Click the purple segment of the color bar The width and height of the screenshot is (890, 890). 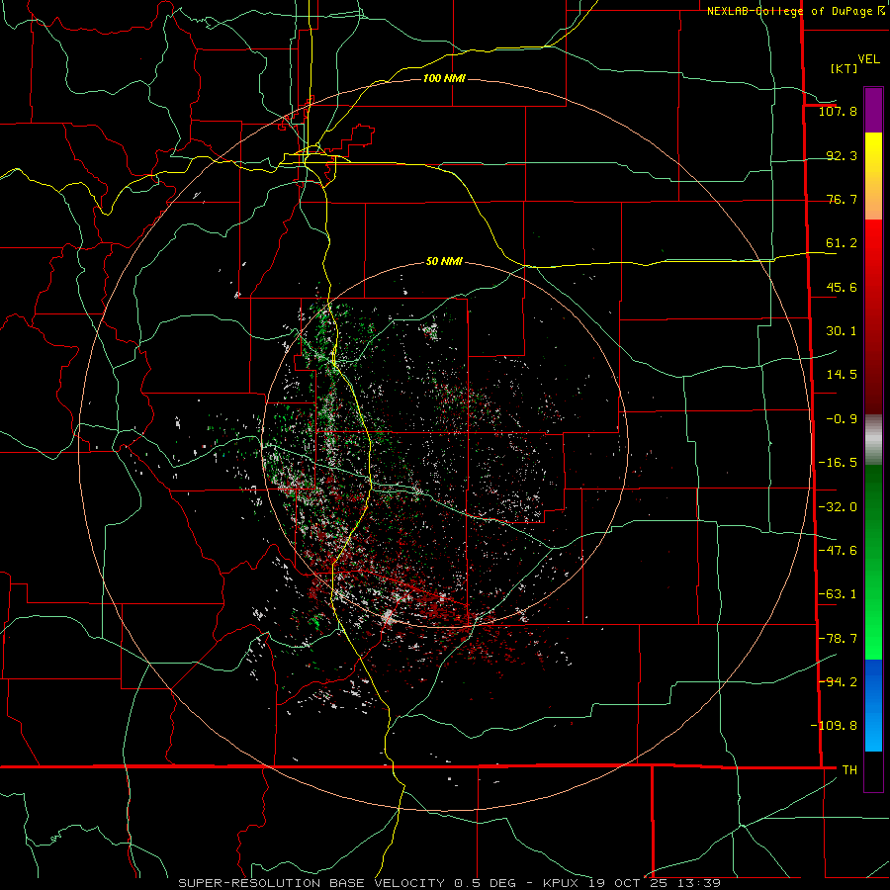[873, 110]
